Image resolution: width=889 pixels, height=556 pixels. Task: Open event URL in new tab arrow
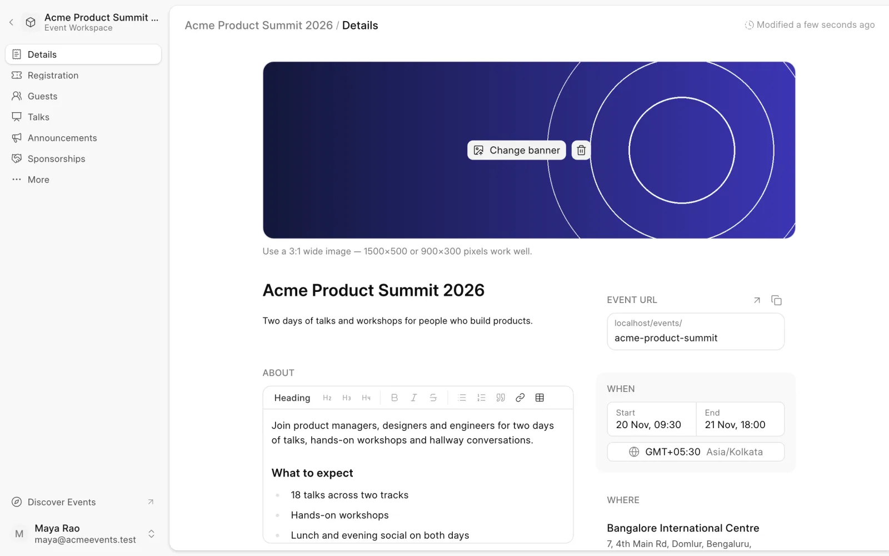click(757, 300)
